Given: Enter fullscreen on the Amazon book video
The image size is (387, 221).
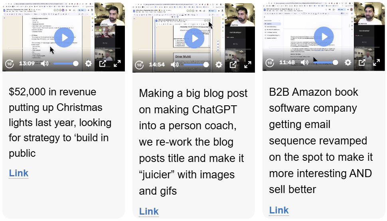Looking at the screenshot, I should point(377,63).
